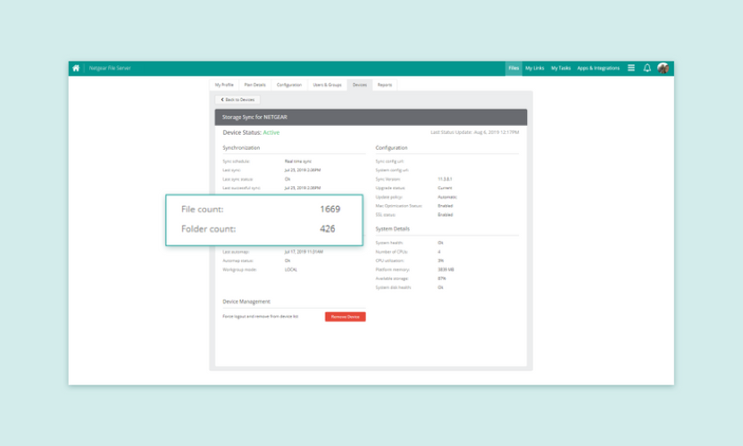Click the Storage Sync for NETGEAR header

click(255, 117)
